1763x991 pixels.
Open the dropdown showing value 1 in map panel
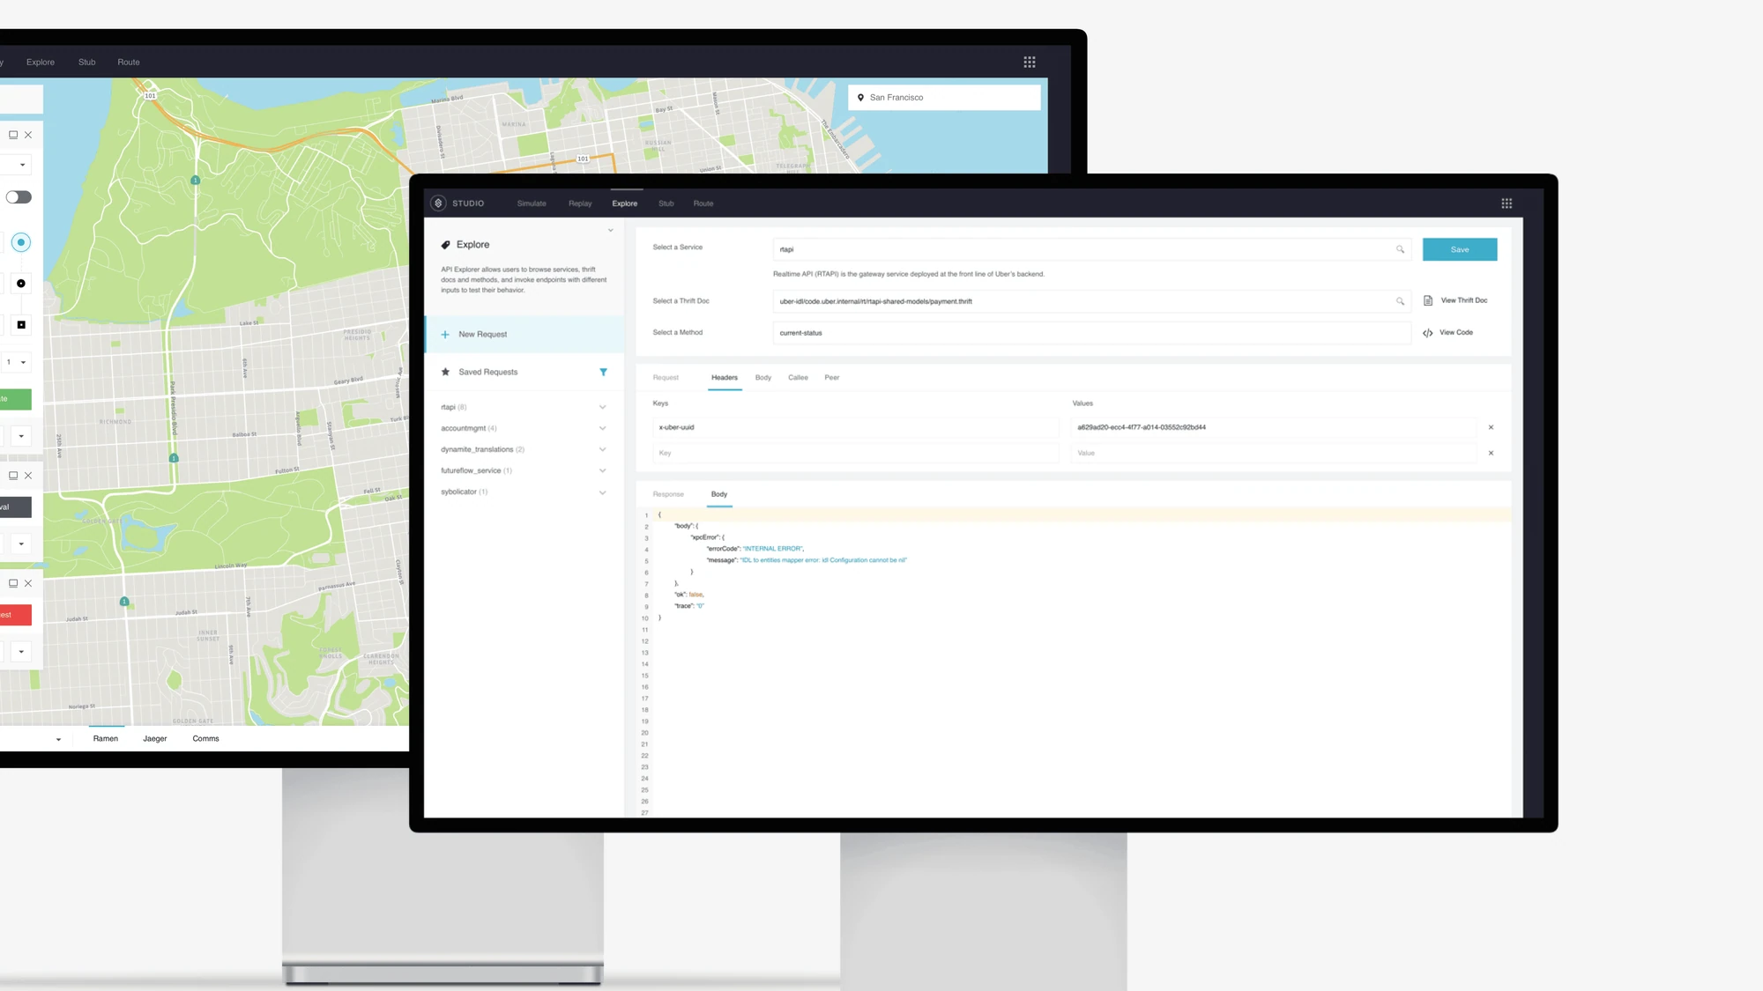(x=16, y=362)
